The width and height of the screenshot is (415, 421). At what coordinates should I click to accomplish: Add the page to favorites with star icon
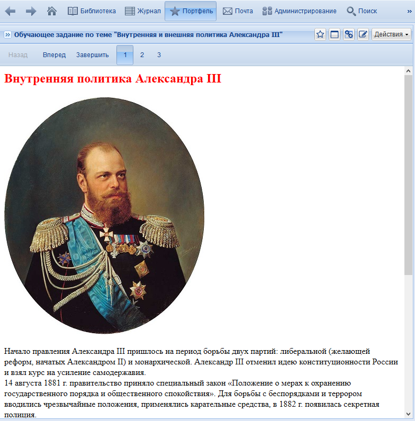pos(320,34)
